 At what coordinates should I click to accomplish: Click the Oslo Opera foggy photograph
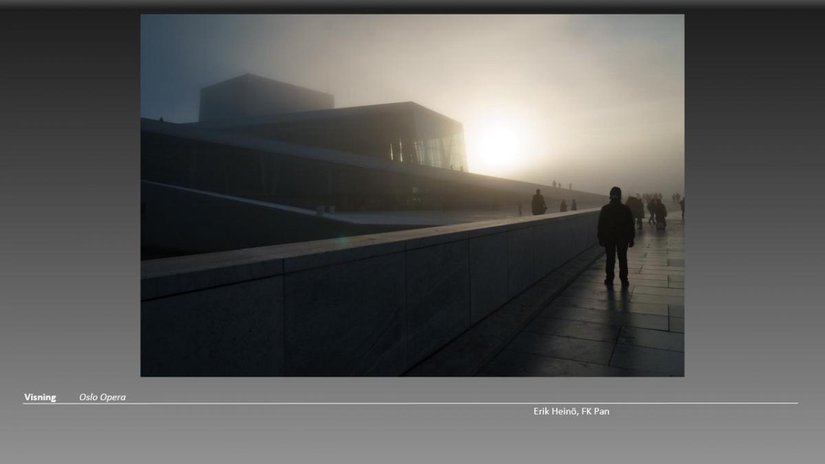click(412, 195)
